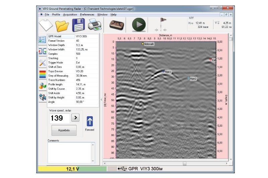The height and width of the screenshot is (178, 268).
Task: Click the USB connection icon in status bar
Action: [x=122, y=169]
